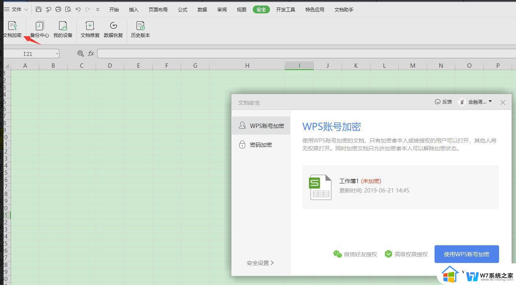
Task: Redo the last undone action
Action: click(87, 9)
